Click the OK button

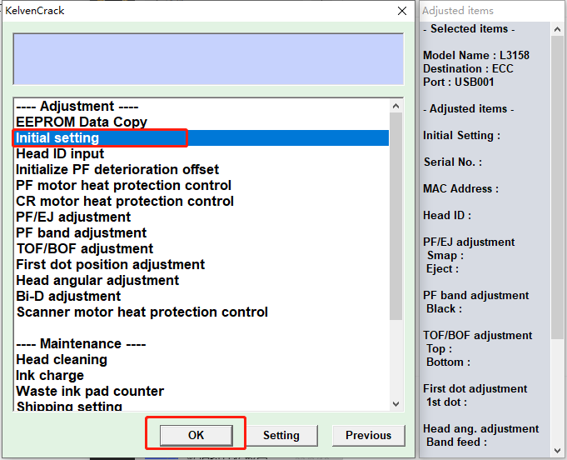pyautogui.click(x=196, y=435)
